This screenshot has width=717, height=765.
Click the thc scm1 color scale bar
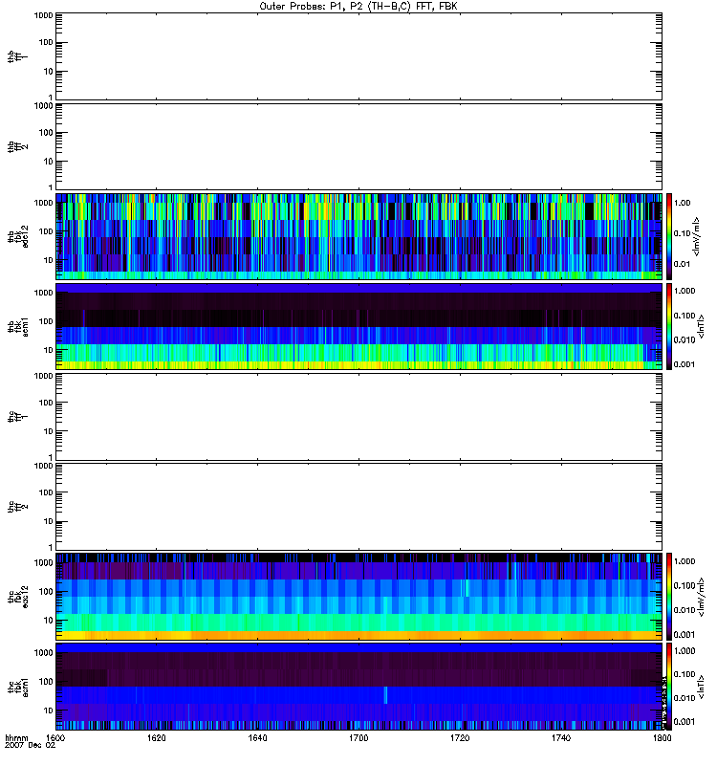tap(670, 688)
